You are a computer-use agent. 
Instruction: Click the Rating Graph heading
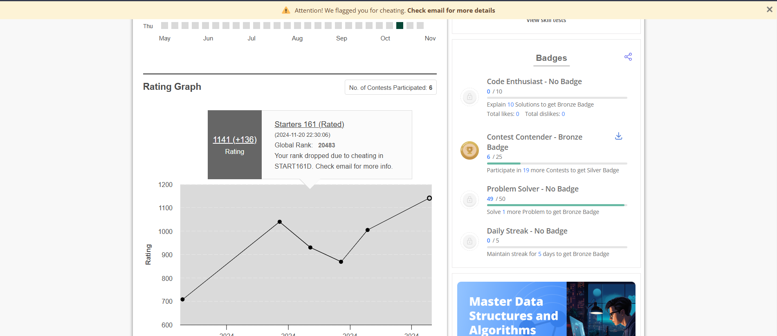(172, 87)
